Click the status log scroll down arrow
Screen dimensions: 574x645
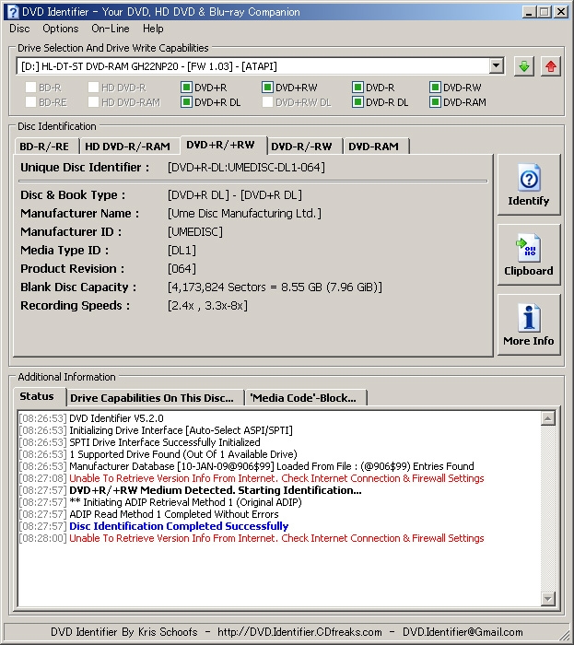tap(547, 598)
